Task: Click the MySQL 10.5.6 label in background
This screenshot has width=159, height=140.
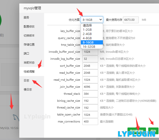Action: click(x=10, y=128)
